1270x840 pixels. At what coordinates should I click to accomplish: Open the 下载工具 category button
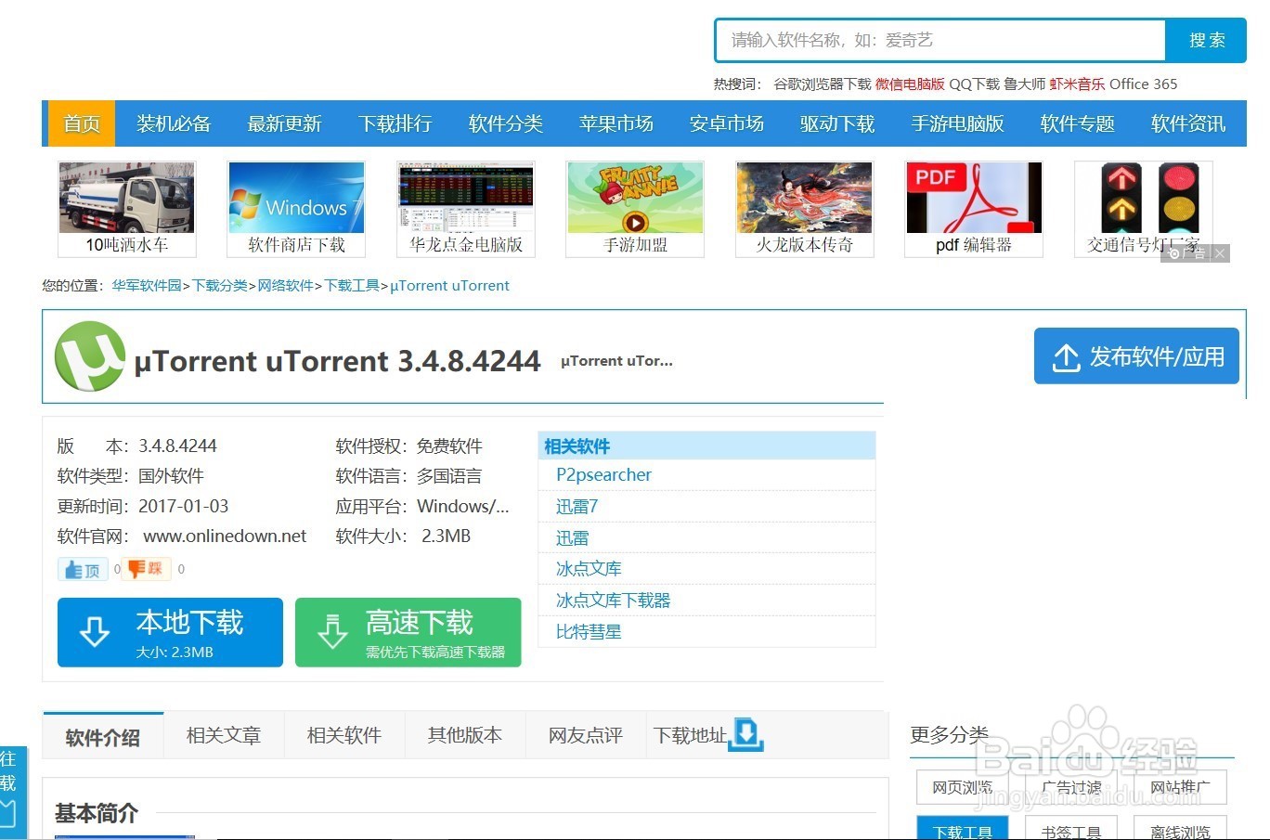[962, 829]
